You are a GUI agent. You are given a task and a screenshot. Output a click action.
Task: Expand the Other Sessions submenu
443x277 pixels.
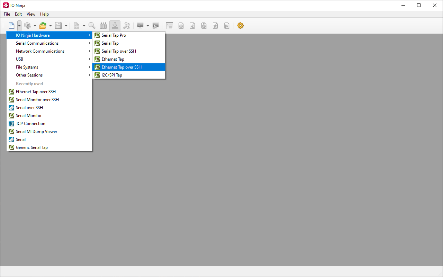pyautogui.click(x=49, y=75)
